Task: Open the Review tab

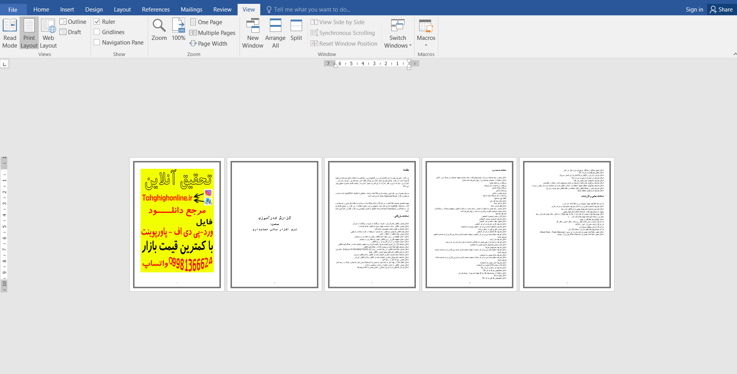Action: point(223,10)
